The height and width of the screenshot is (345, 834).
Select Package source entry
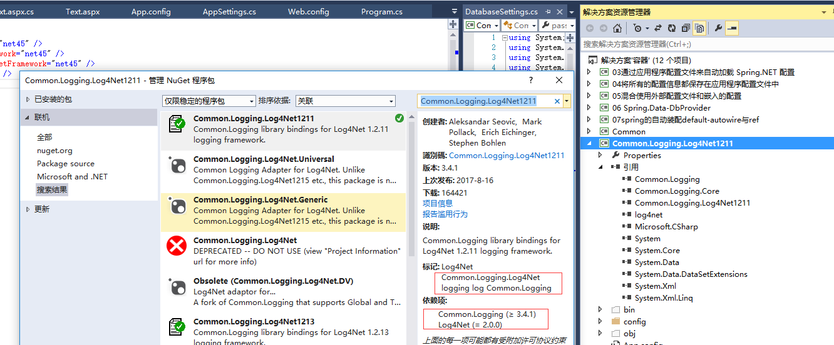(66, 163)
